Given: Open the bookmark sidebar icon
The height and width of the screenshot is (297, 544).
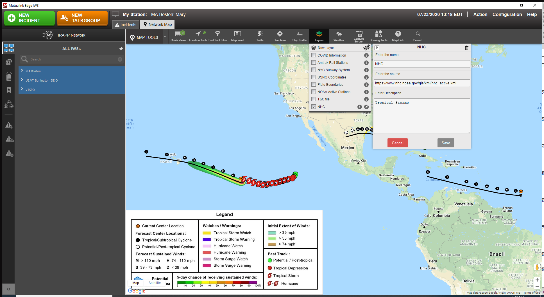Looking at the screenshot, I should coord(9,90).
